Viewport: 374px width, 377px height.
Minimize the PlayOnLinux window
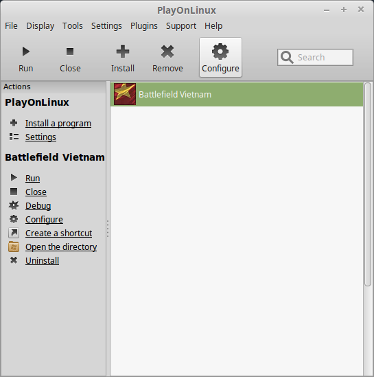coord(327,10)
